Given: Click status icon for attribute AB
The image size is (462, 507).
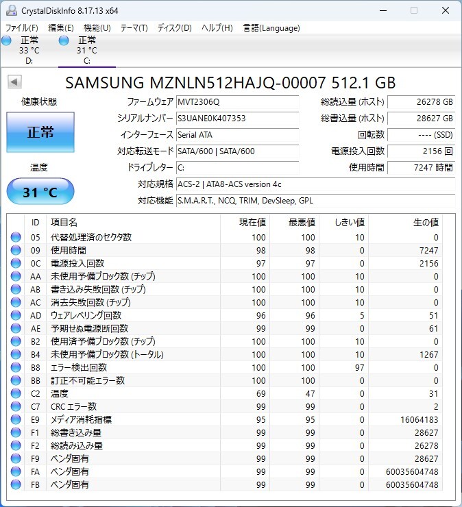Looking at the screenshot, I should coord(16,289).
